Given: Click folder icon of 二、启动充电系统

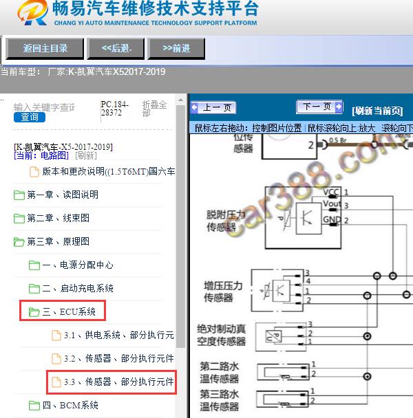Looking at the screenshot, I should click(x=34, y=289).
